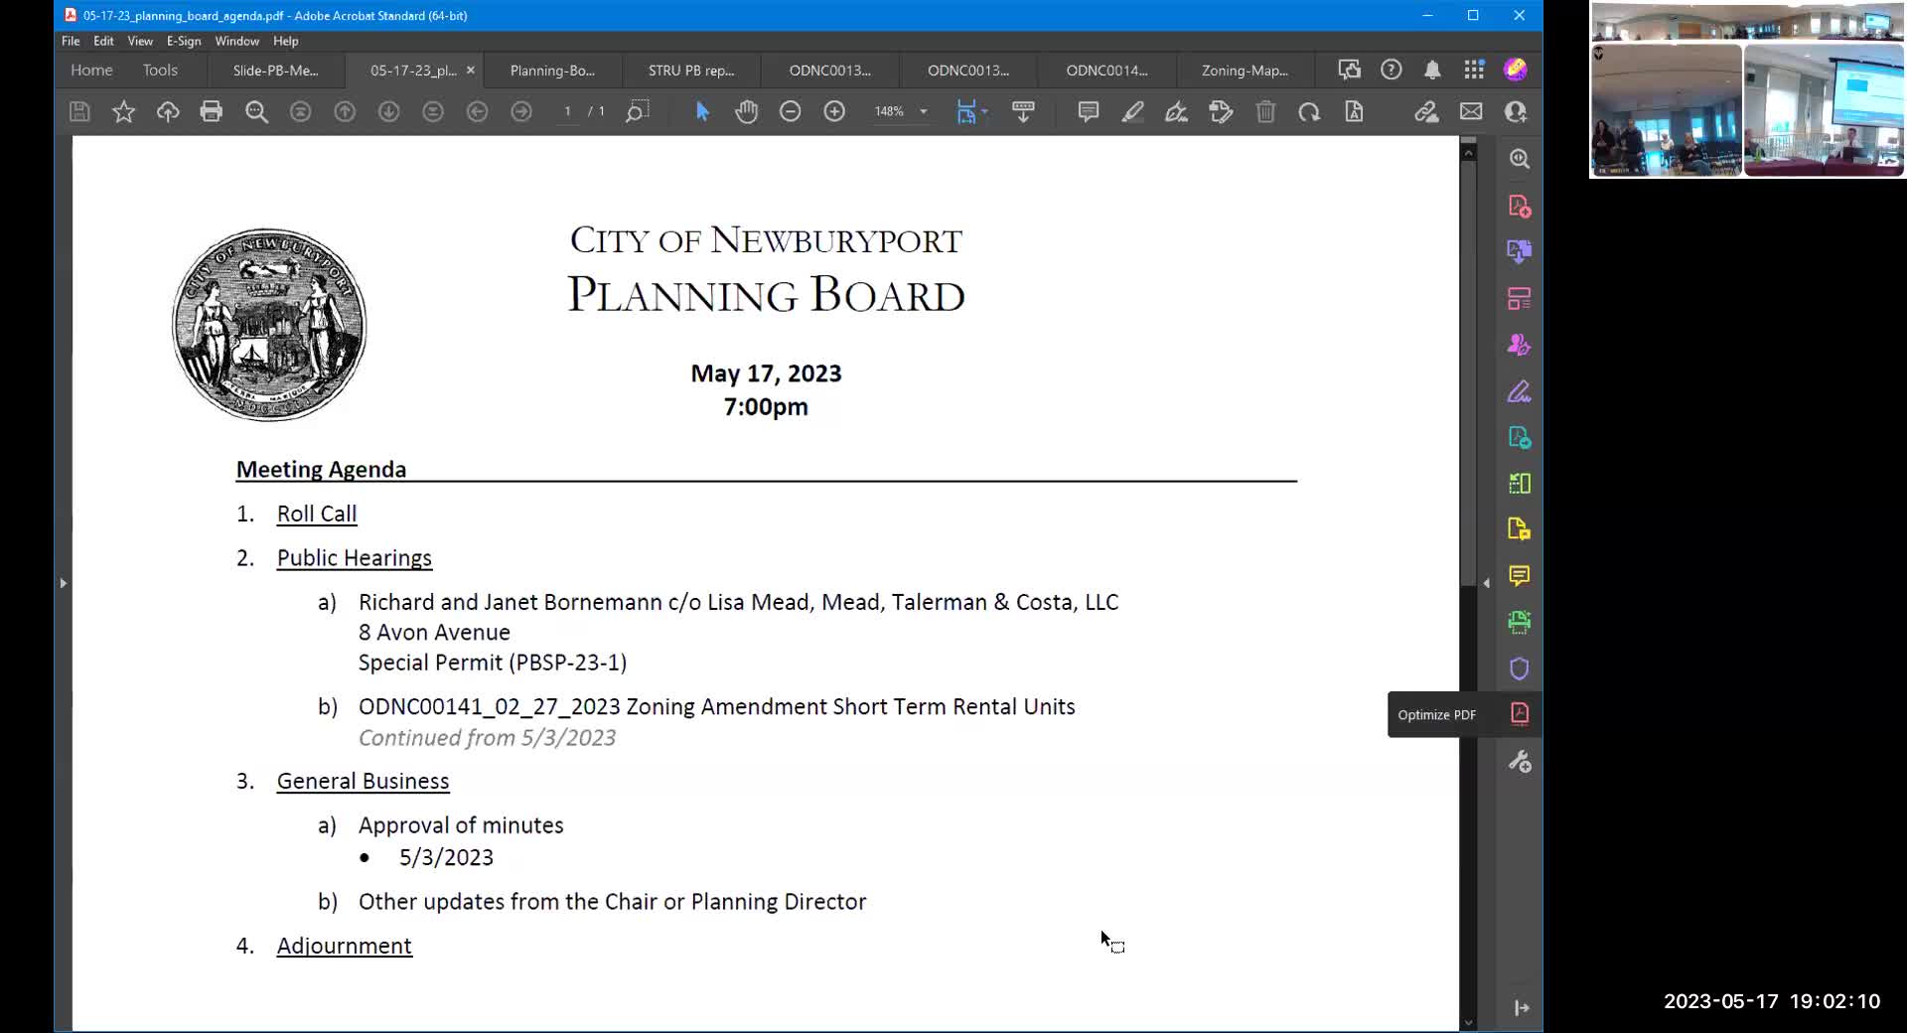Print the document using printer icon

(212, 112)
